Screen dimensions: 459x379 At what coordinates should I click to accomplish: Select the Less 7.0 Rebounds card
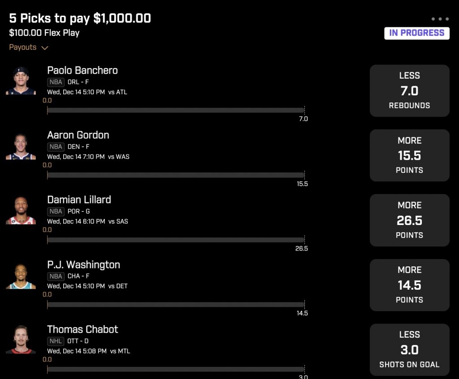(409, 91)
